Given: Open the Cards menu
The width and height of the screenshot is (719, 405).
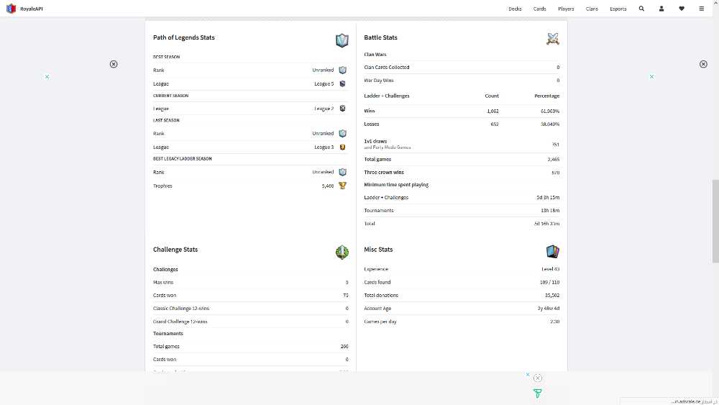Looking at the screenshot, I should tap(540, 9).
